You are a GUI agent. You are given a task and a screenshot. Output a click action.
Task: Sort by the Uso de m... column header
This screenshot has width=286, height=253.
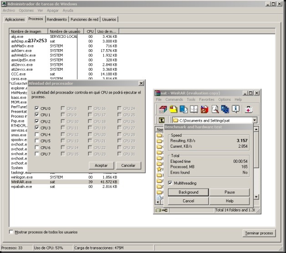tap(107, 31)
